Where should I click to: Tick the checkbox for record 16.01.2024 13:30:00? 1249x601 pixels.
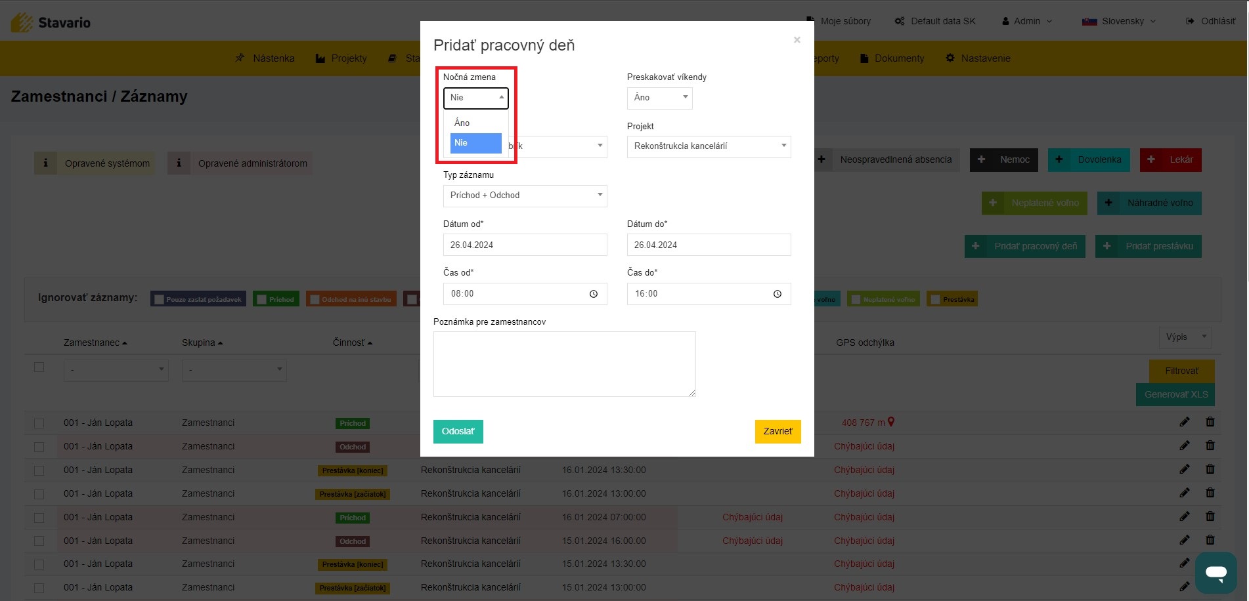tap(39, 470)
